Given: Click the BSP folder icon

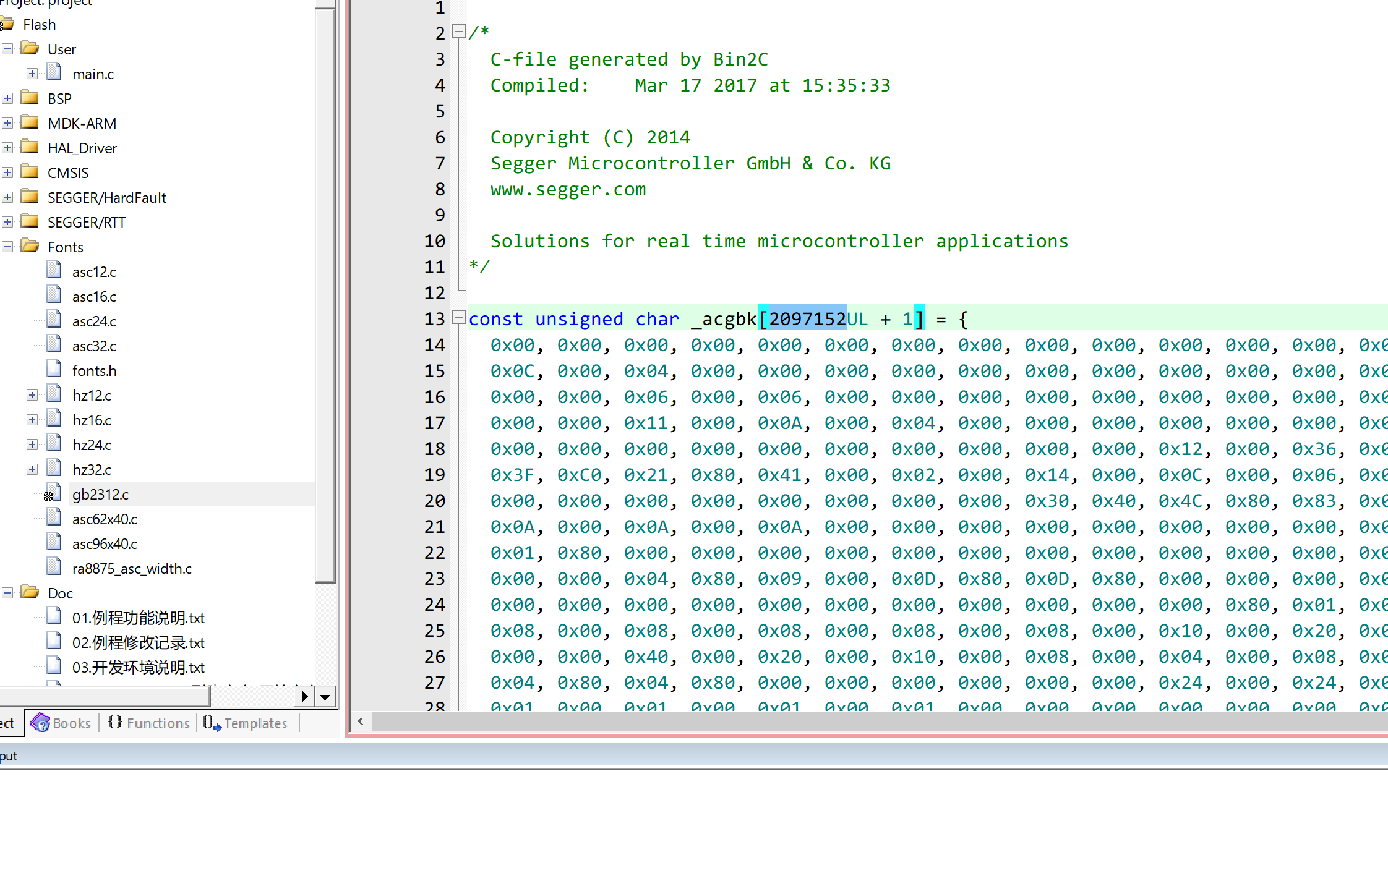Looking at the screenshot, I should [x=30, y=97].
